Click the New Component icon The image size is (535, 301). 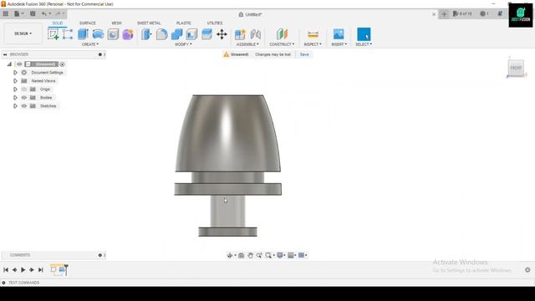point(240,34)
